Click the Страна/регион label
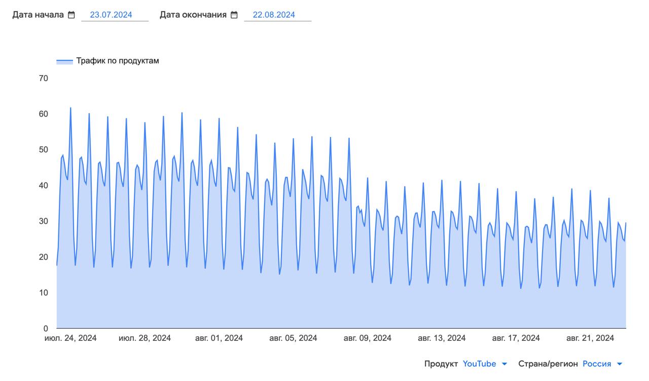This screenshot has width=649, height=381. (x=548, y=364)
